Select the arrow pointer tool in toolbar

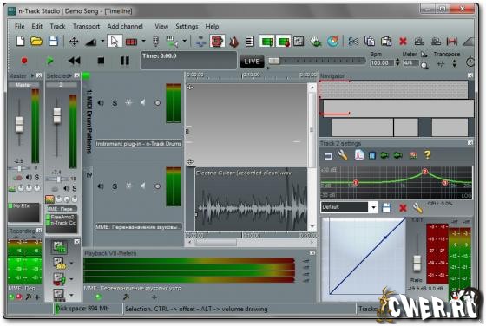pyautogui.click(x=115, y=41)
